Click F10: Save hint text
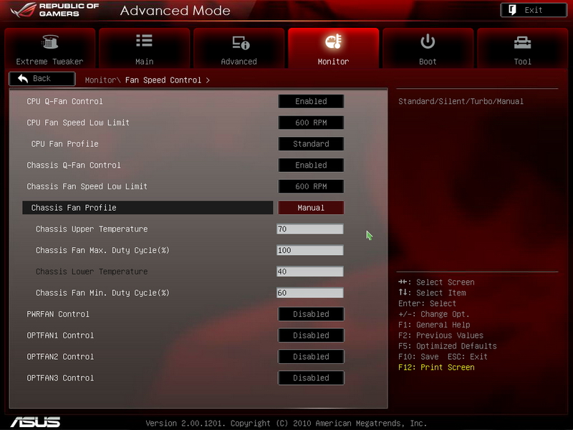Screen dimensions: 573x430 pos(418,356)
